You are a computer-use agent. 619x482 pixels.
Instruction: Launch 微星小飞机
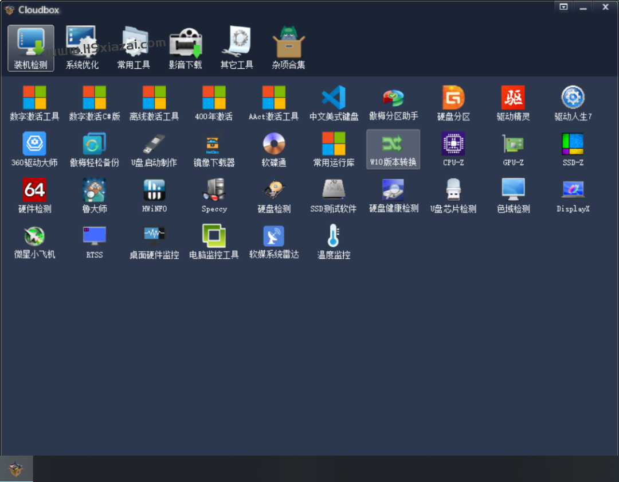click(x=35, y=242)
